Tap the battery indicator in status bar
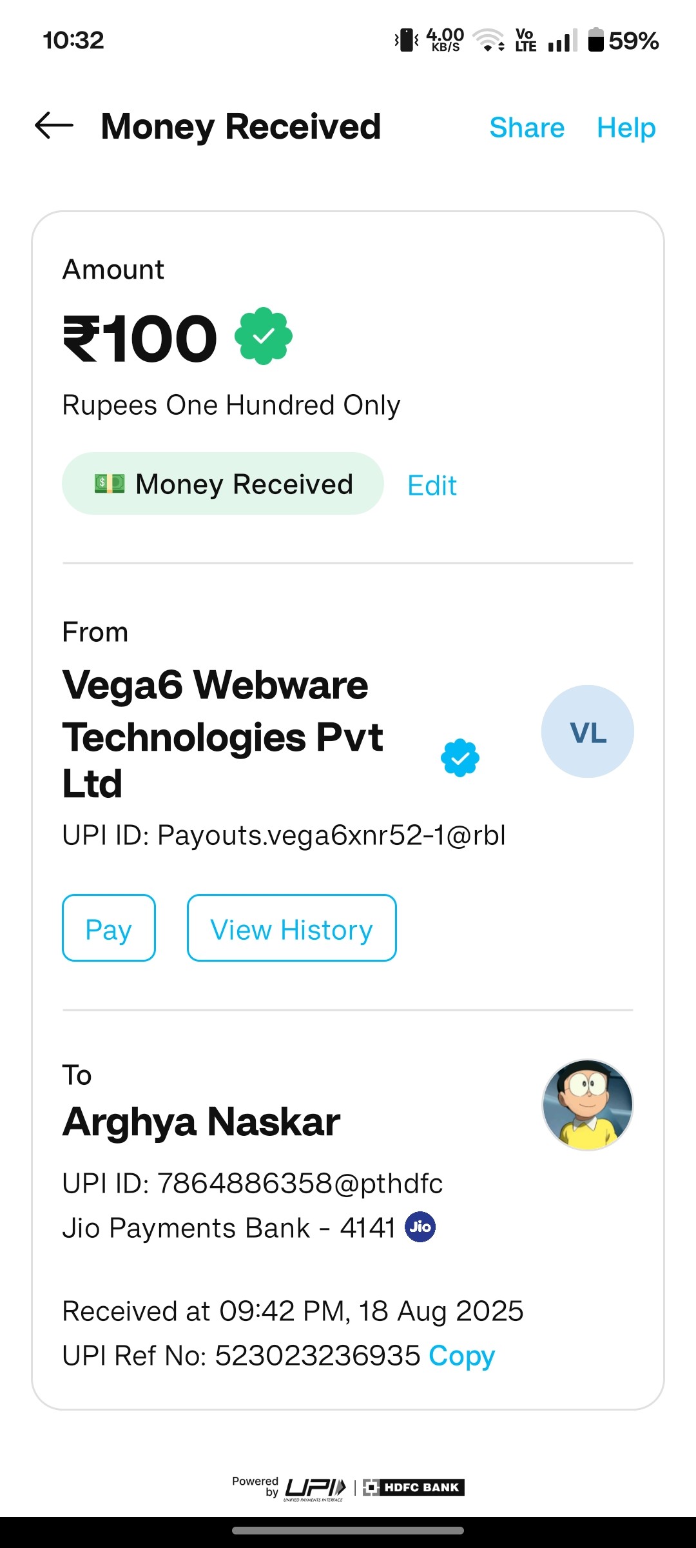 pos(596,40)
